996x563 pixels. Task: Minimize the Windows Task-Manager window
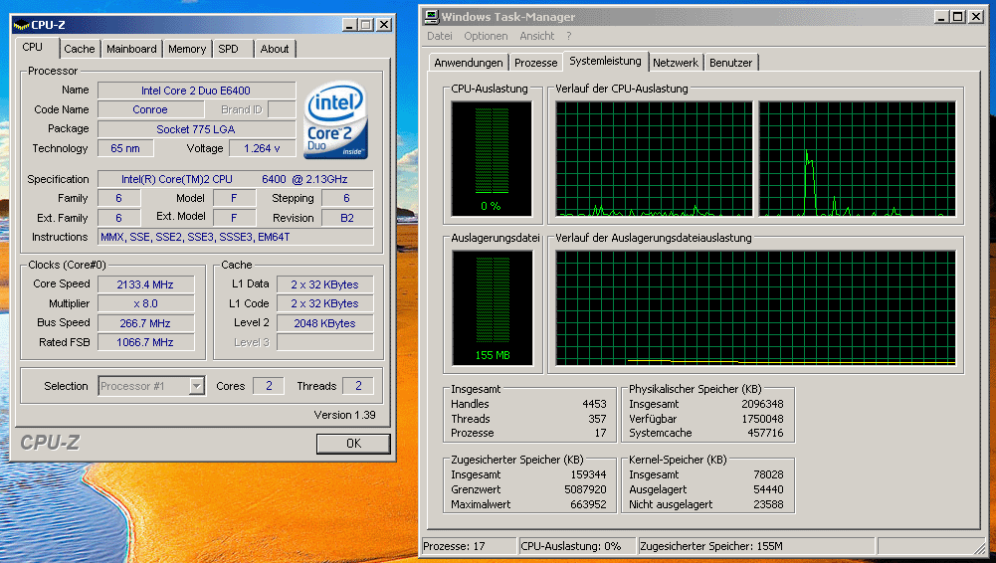tap(940, 17)
